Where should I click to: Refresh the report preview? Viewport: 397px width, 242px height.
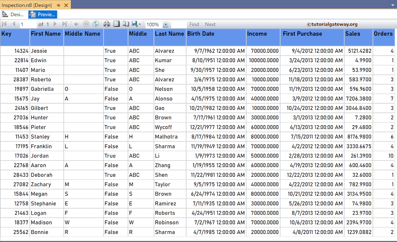click(96, 24)
